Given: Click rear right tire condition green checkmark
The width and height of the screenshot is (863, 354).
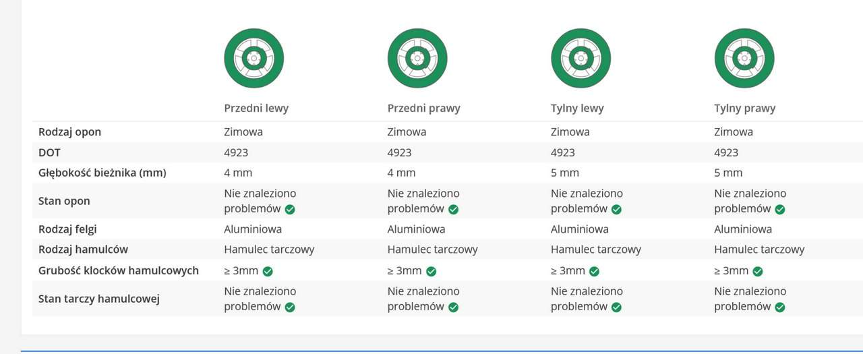Looking at the screenshot, I should click(780, 209).
